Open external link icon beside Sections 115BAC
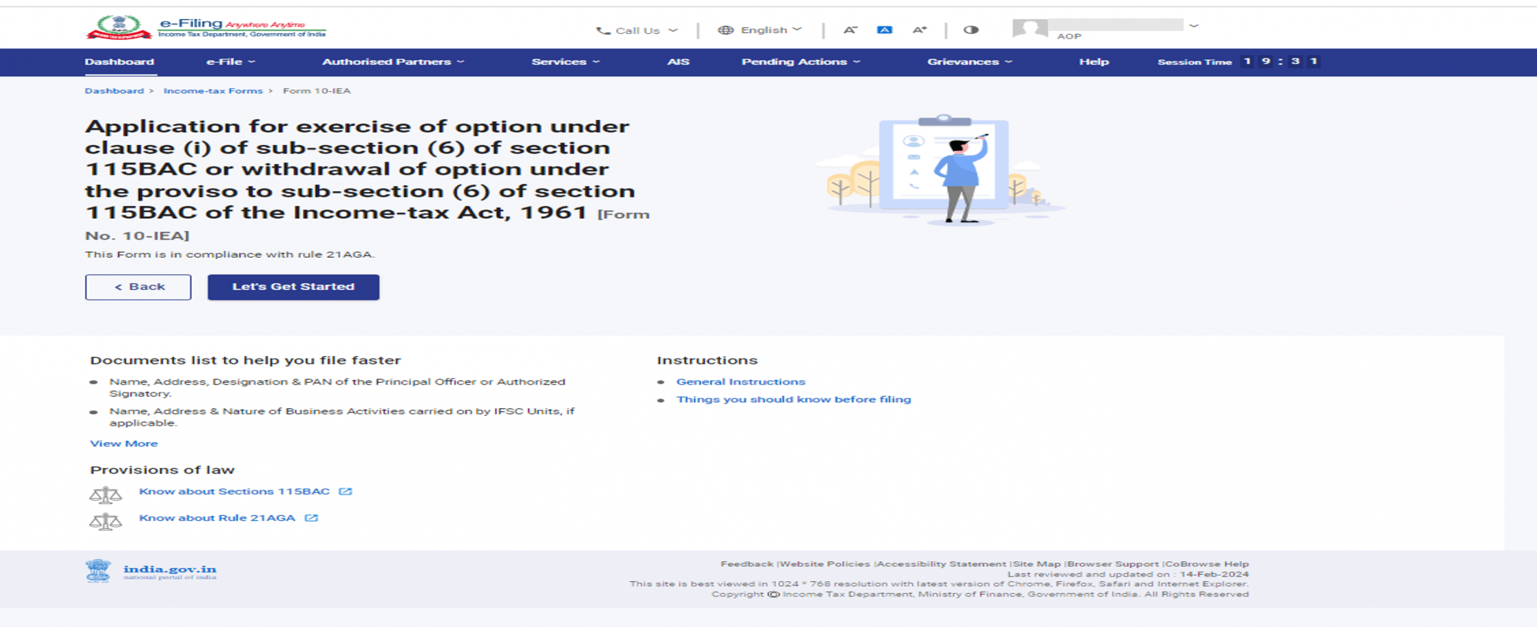 point(345,492)
